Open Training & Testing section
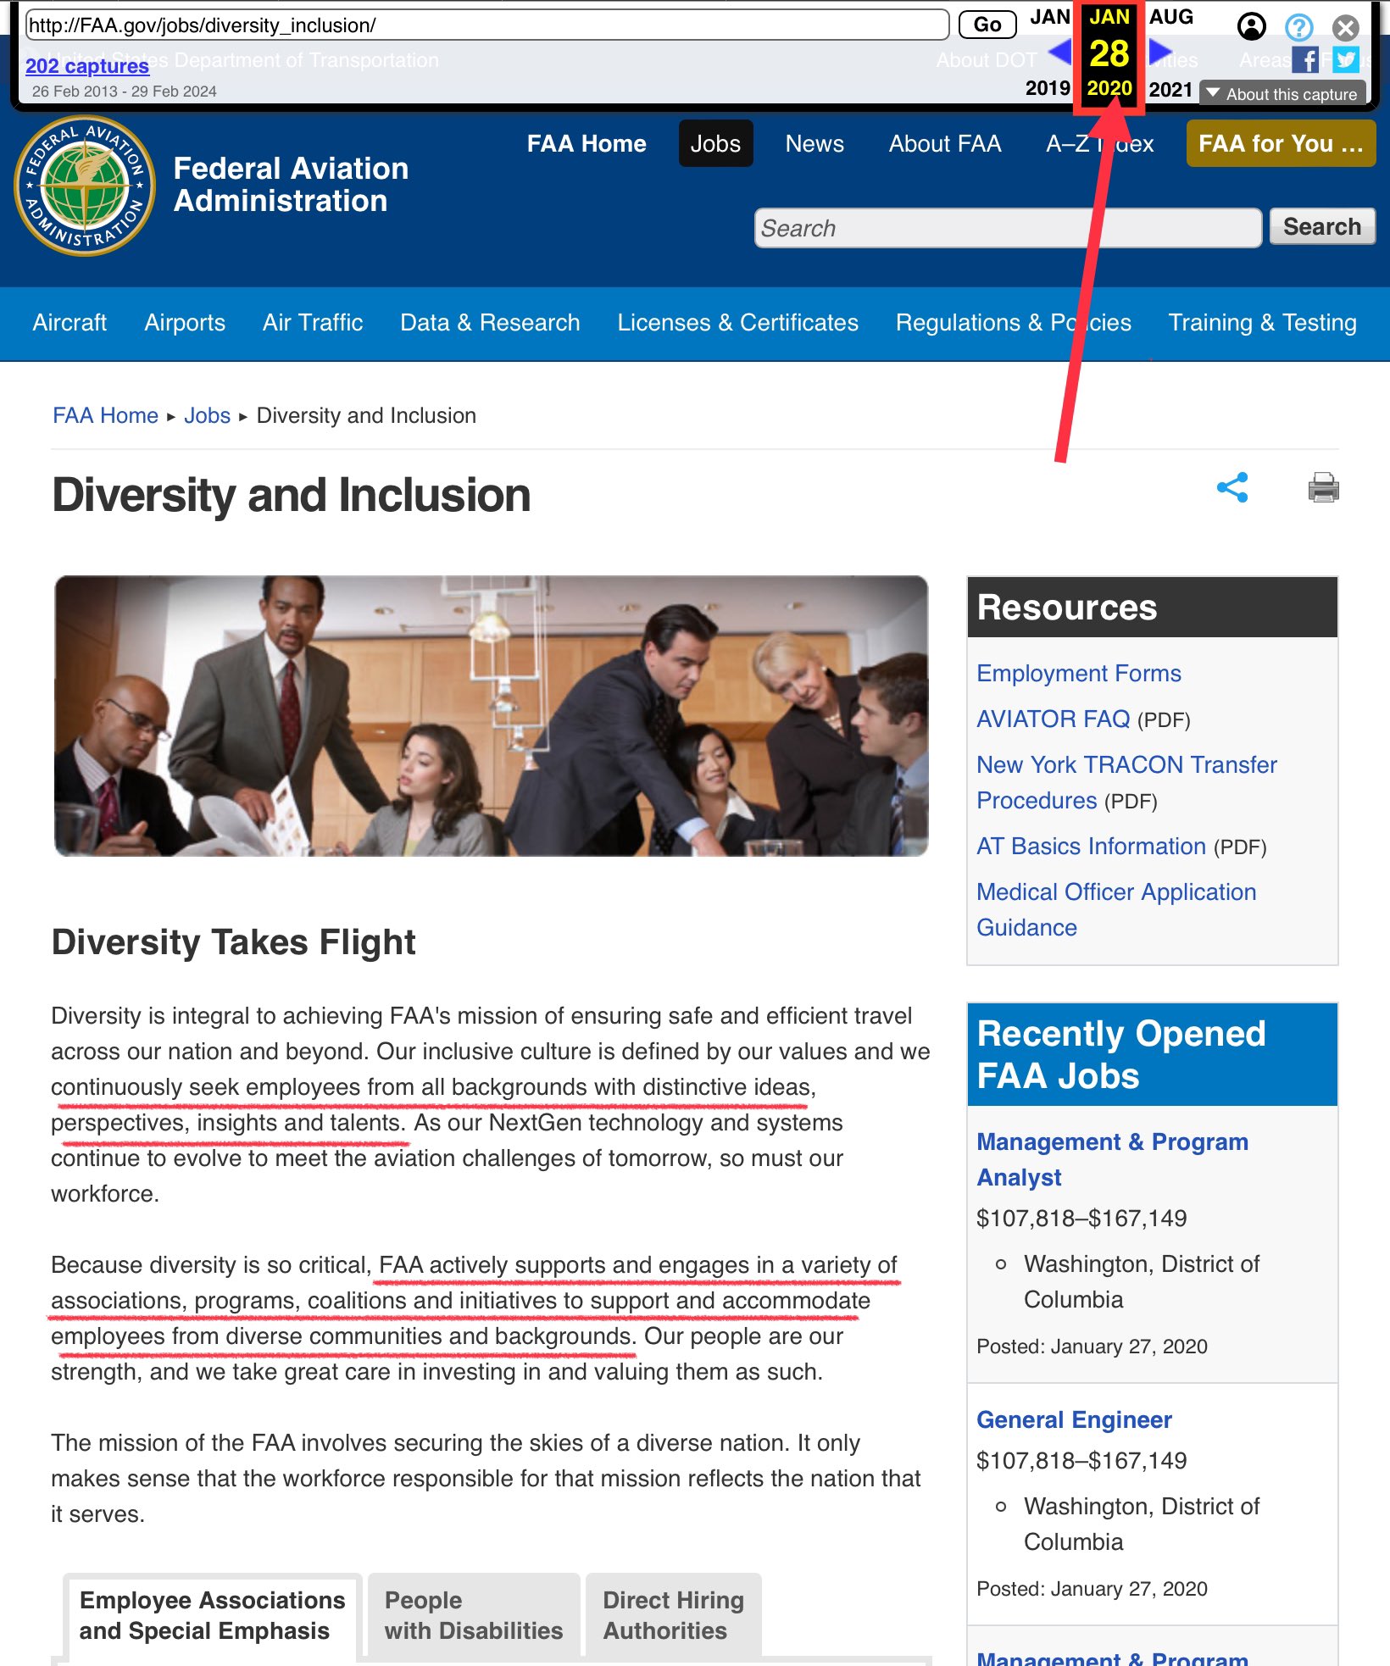 pyautogui.click(x=1262, y=322)
